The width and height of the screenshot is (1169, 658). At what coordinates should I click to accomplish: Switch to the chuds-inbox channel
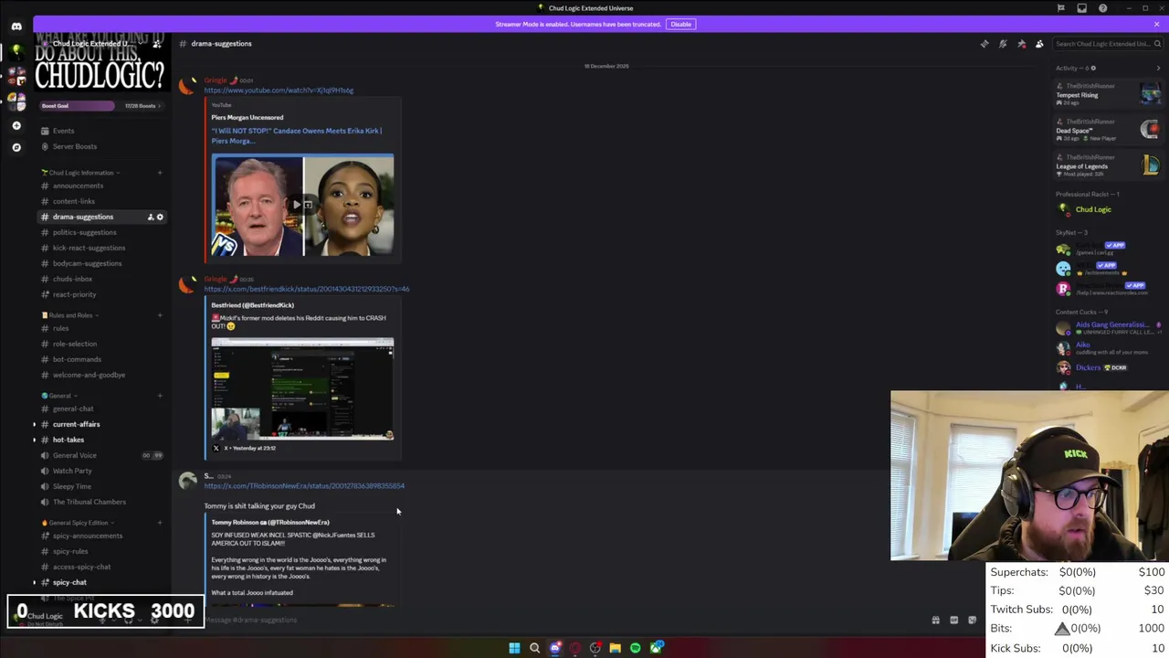[100, 279]
